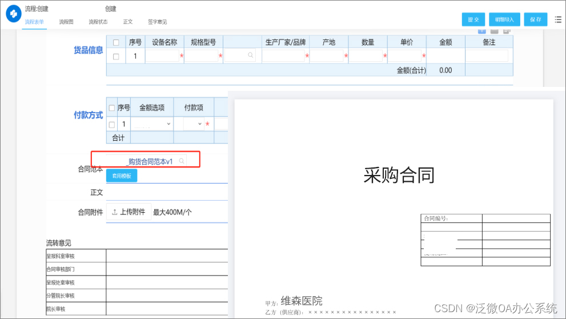566x319 pixels.
Task: Tick the 货品信息 header select-all checkbox
Action: [x=116, y=42]
